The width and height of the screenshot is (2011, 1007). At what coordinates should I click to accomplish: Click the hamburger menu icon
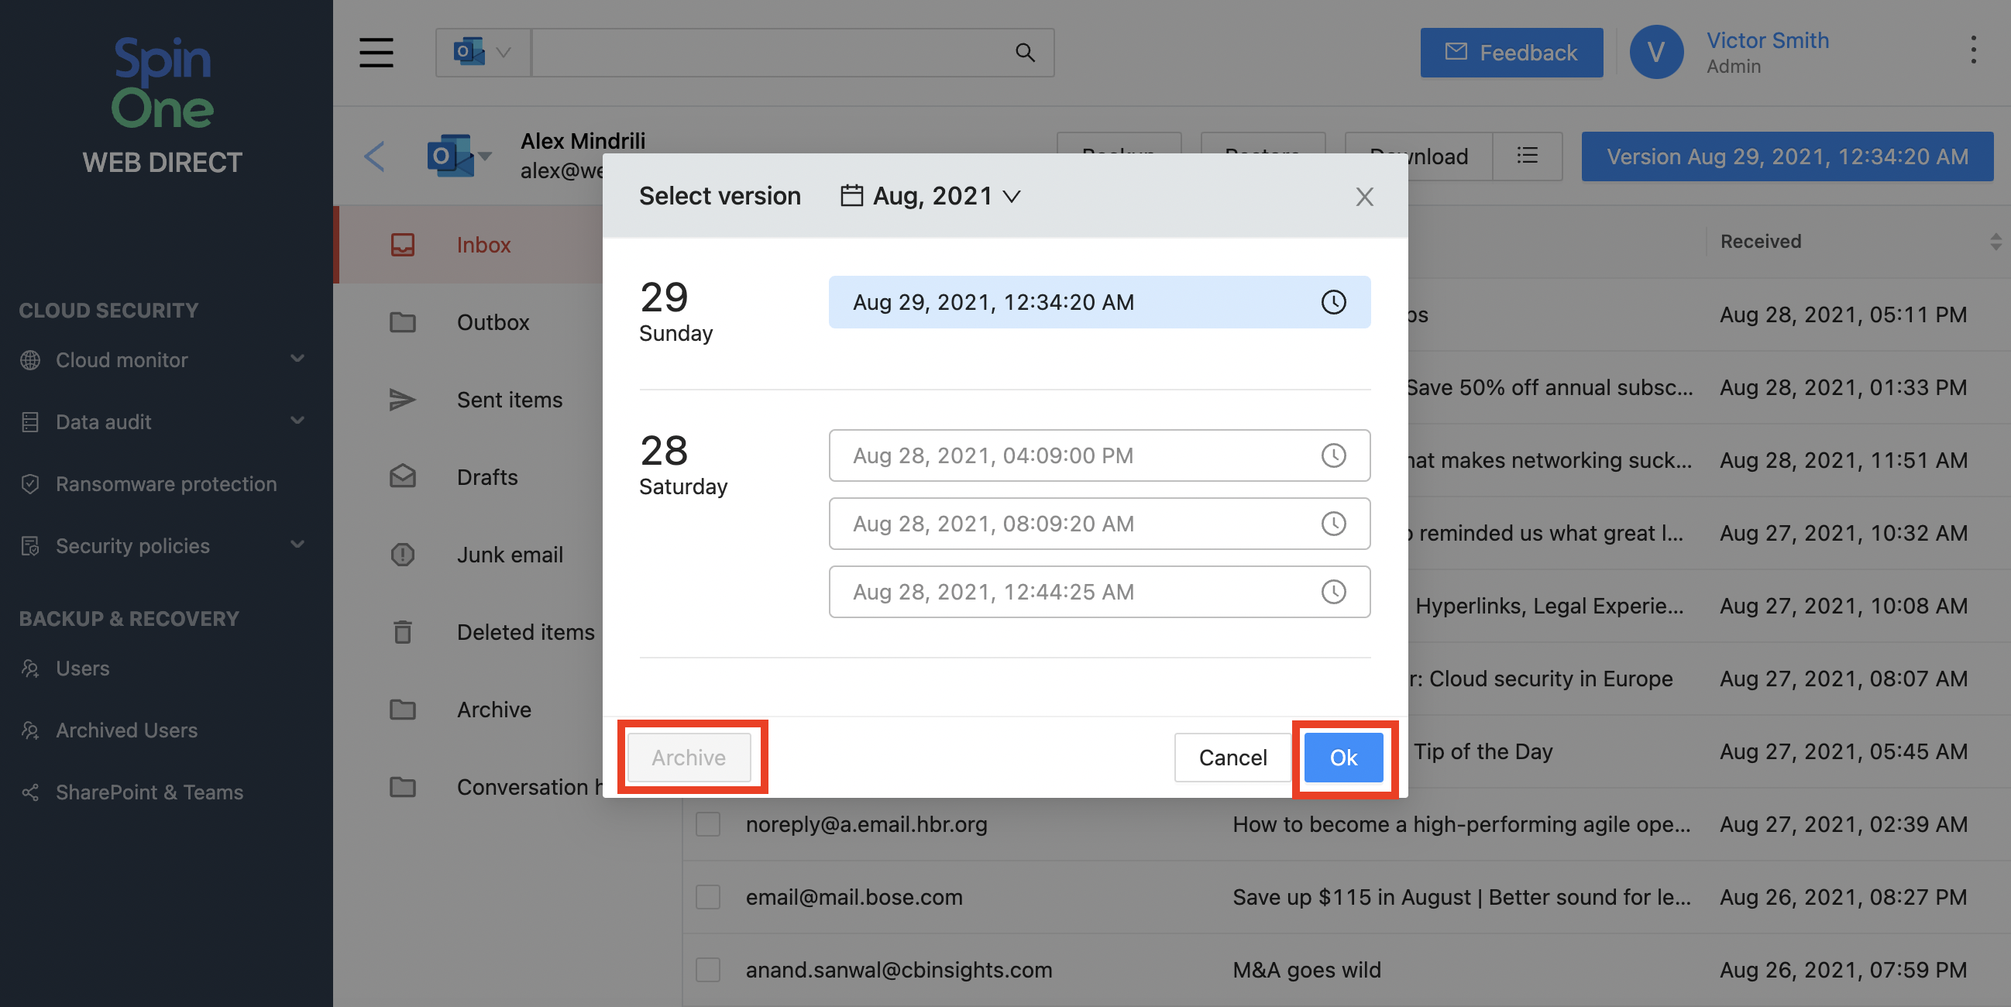click(x=376, y=53)
